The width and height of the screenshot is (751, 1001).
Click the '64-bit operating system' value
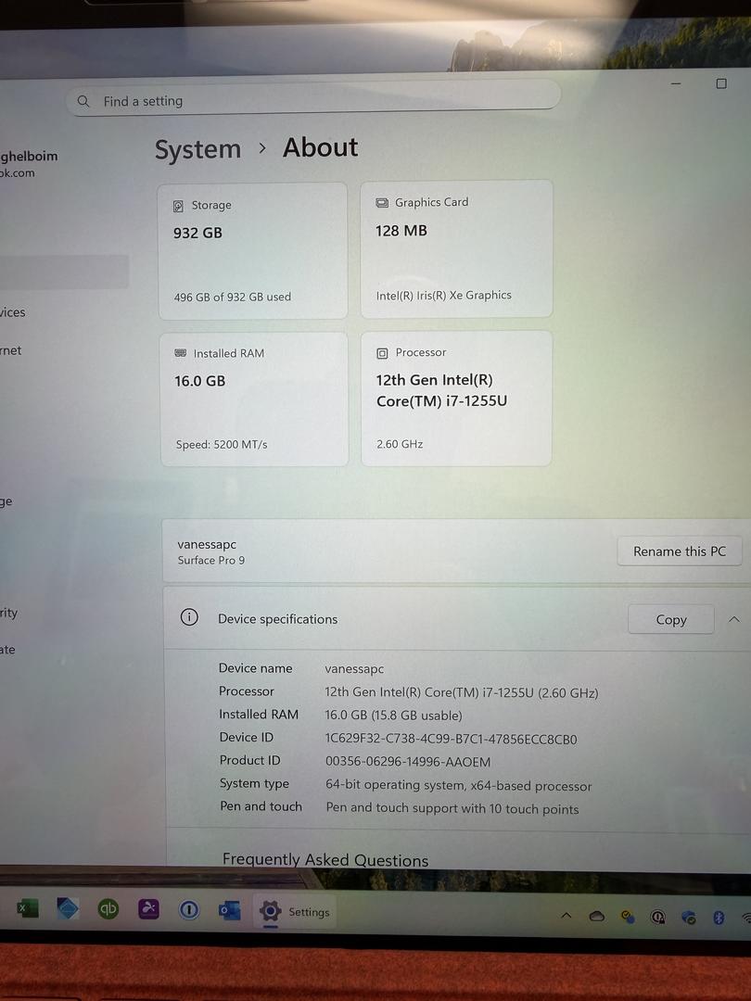click(459, 785)
